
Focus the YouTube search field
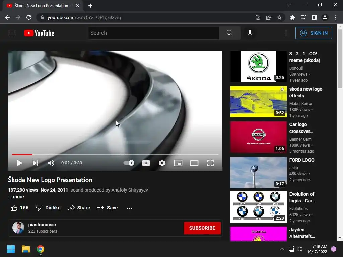[153, 33]
